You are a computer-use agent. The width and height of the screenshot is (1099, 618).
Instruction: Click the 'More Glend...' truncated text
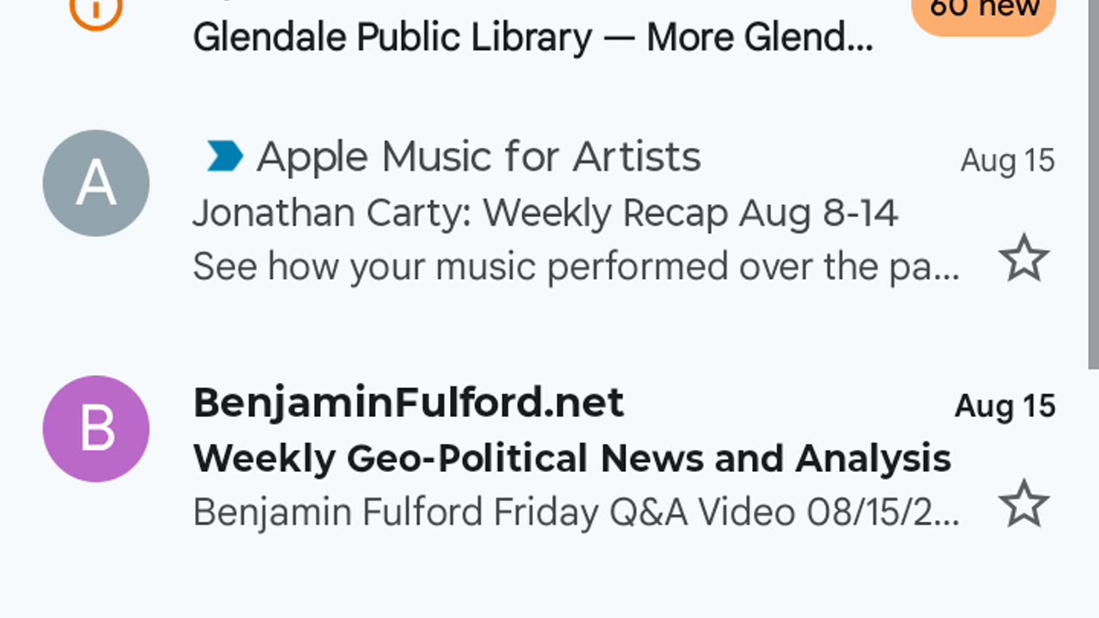[760, 38]
